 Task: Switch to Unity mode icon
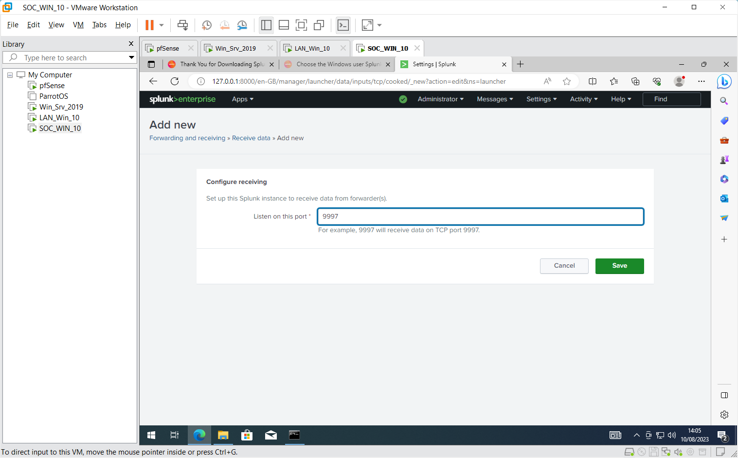coord(319,25)
